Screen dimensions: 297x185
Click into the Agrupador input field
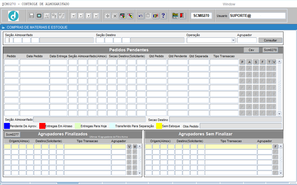(247, 40)
